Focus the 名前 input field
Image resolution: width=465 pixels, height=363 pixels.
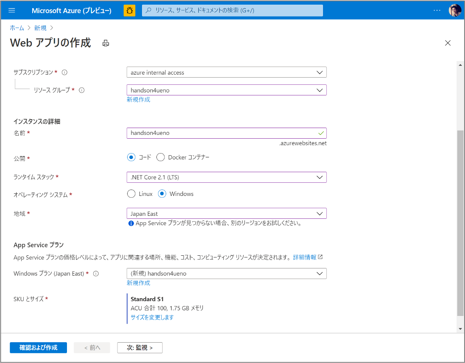[x=227, y=133]
